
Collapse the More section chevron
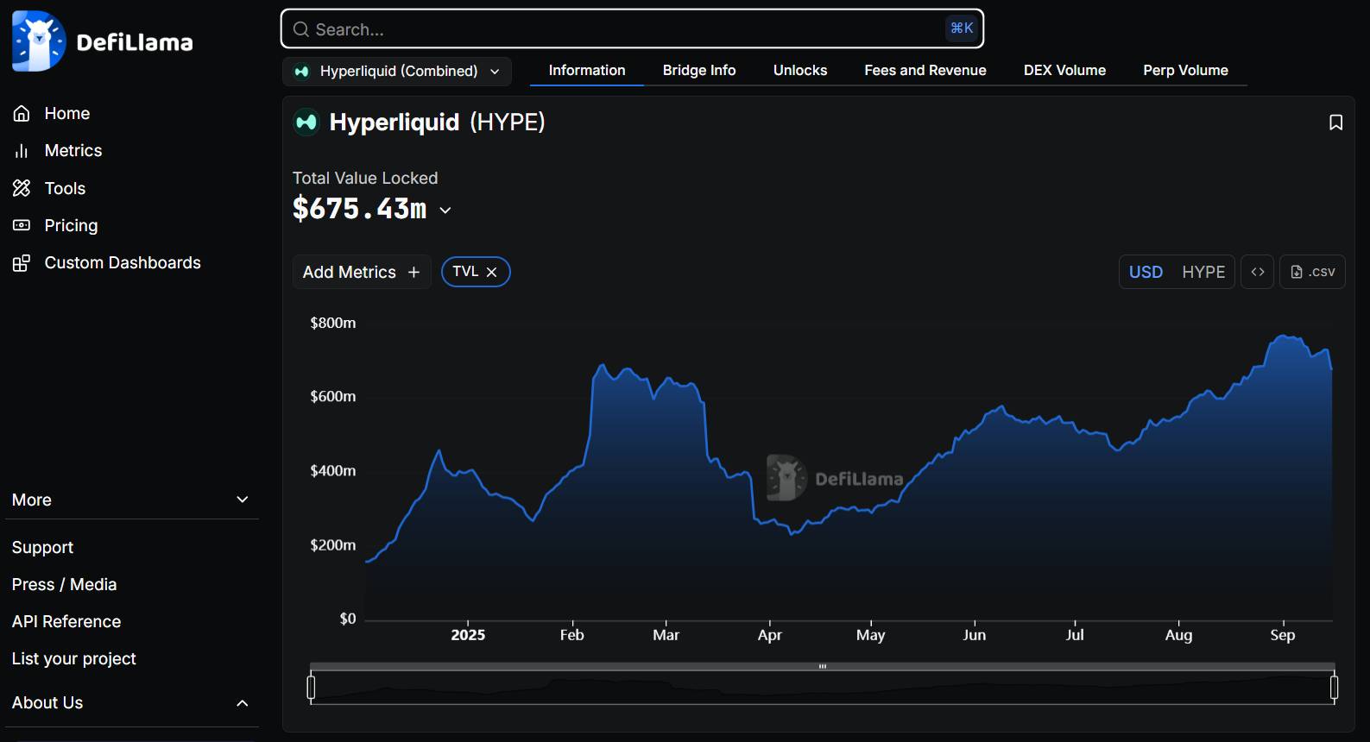click(x=243, y=500)
